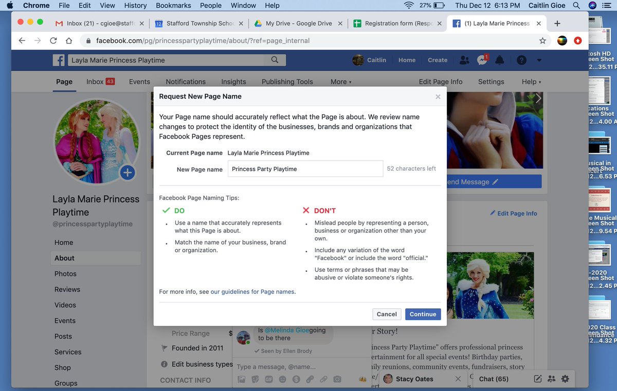Switch to the My Drive tab
This screenshot has height=391, width=617.
tap(297, 23)
